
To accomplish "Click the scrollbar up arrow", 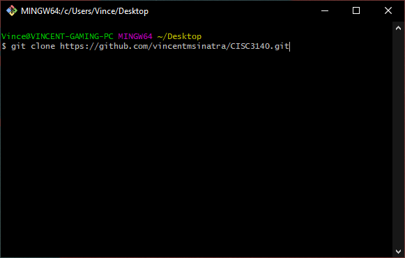I will [x=398, y=28].
